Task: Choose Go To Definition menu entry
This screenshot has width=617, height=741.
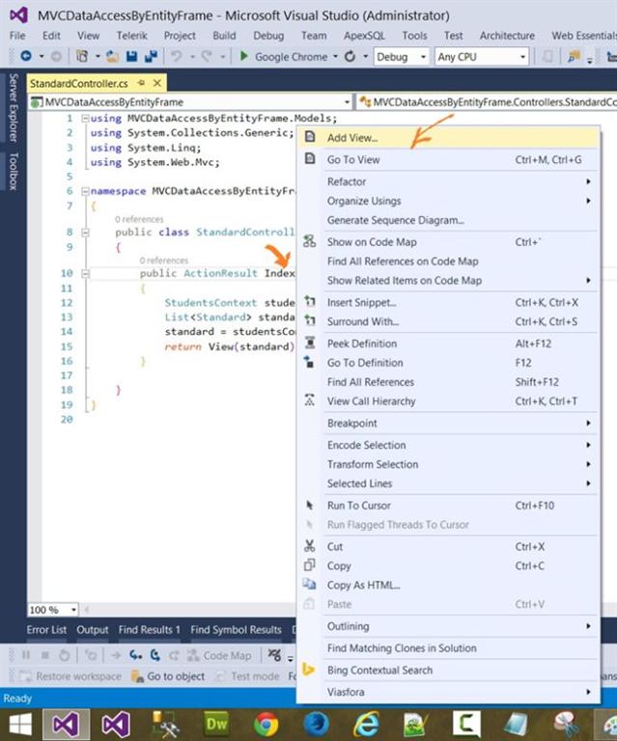Action: click(449, 363)
